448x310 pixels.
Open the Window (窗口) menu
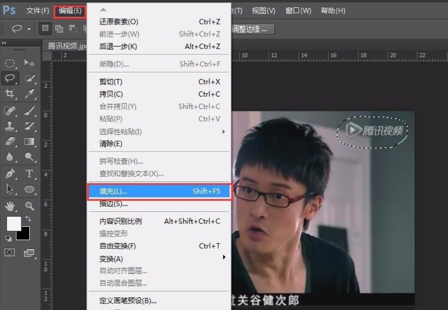point(298,11)
